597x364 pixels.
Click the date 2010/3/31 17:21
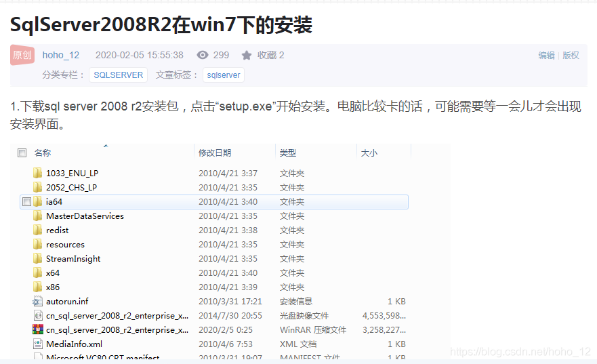coord(230,302)
